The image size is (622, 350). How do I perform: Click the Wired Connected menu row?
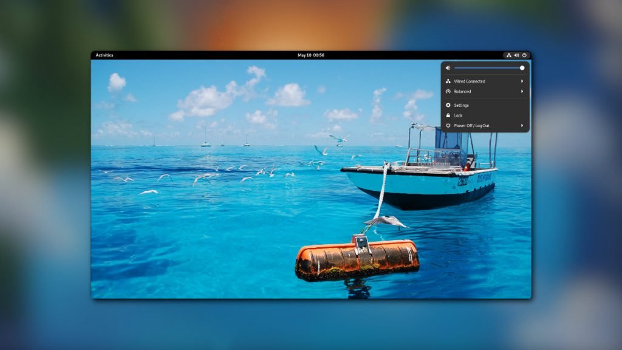tap(471, 81)
